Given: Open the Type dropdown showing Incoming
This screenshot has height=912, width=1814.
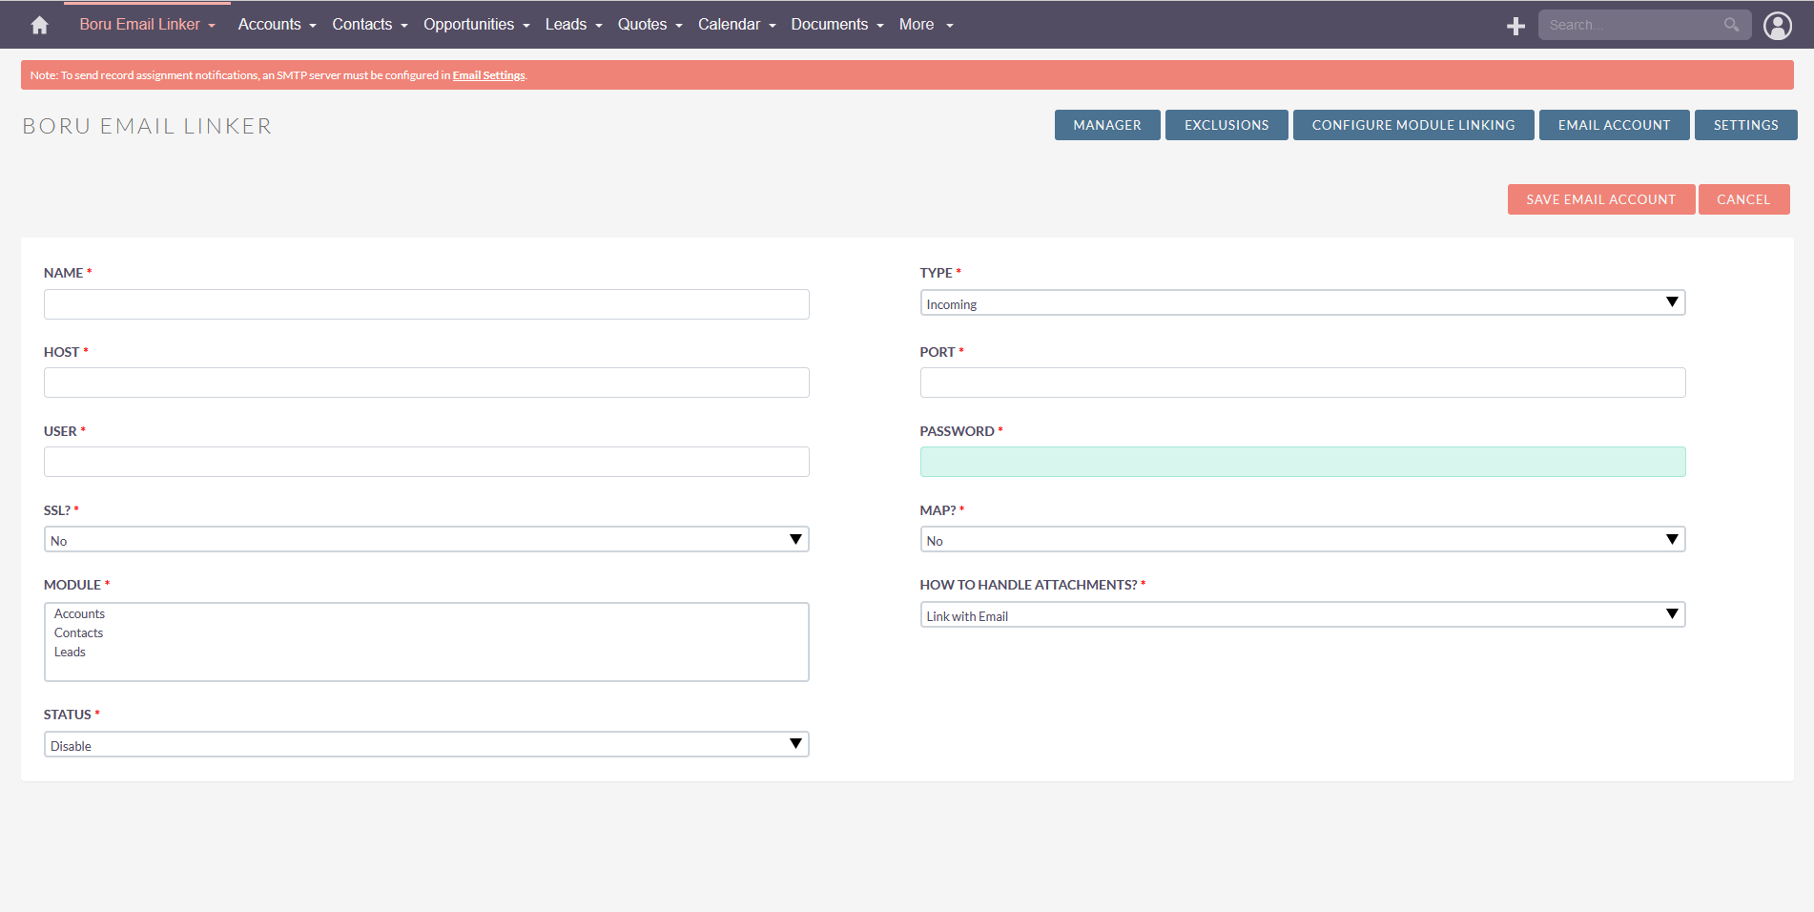Looking at the screenshot, I should [1303, 303].
